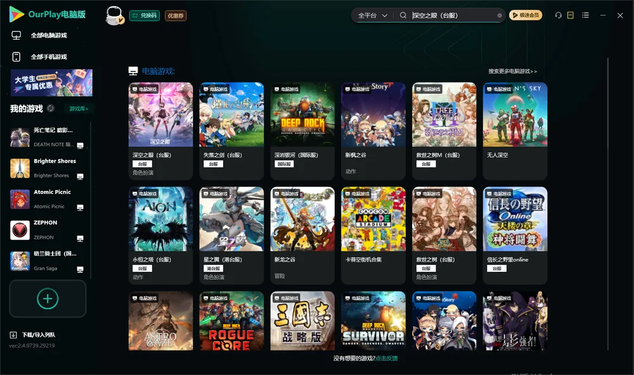Click the 大学生专属优惠 banner

click(51, 83)
